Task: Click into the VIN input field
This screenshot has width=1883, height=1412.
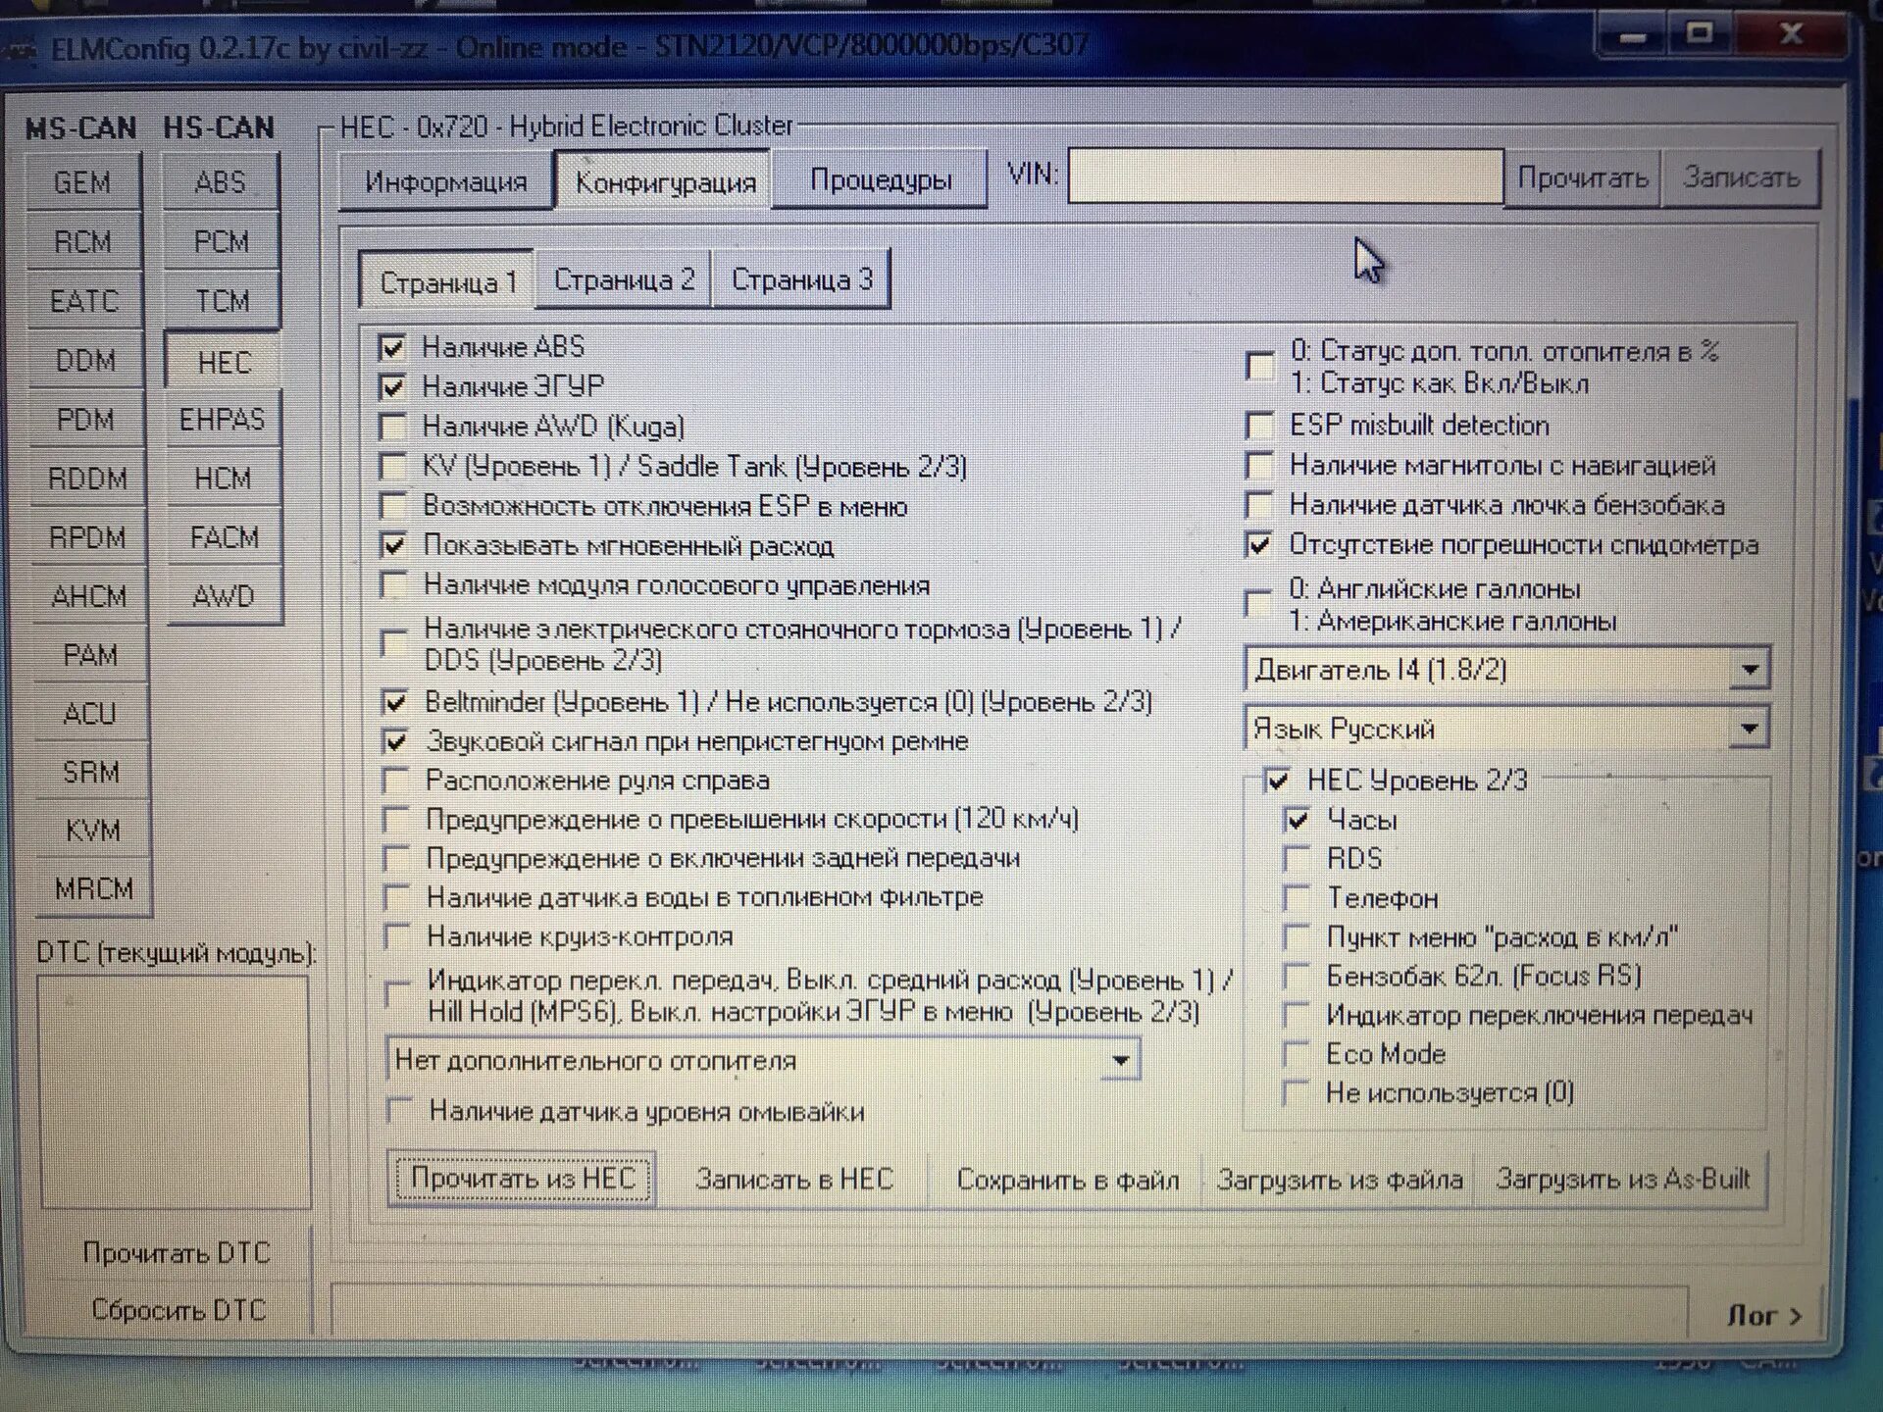Action: 1285,176
